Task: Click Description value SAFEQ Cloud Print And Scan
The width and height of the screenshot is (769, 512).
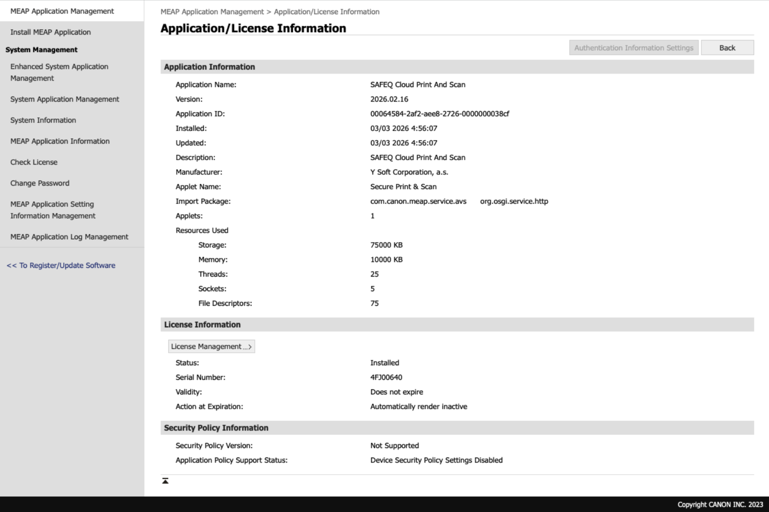Action: (418, 157)
